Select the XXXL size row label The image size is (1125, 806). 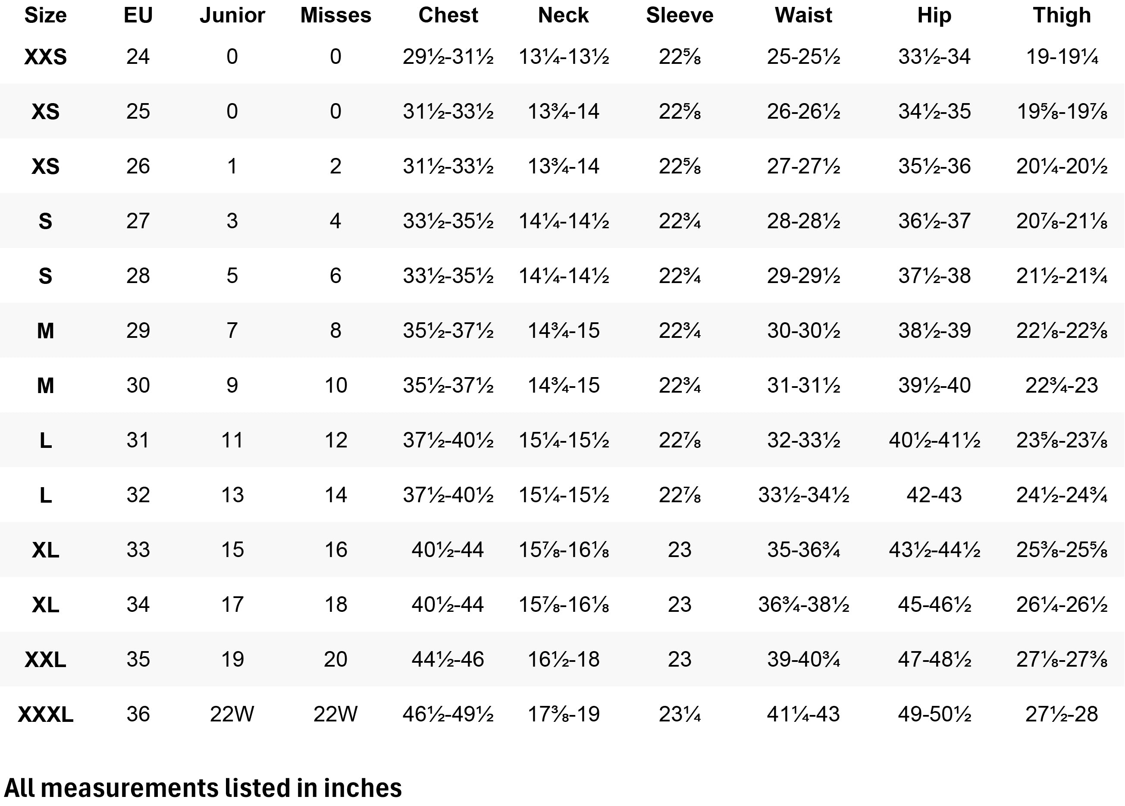(45, 715)
